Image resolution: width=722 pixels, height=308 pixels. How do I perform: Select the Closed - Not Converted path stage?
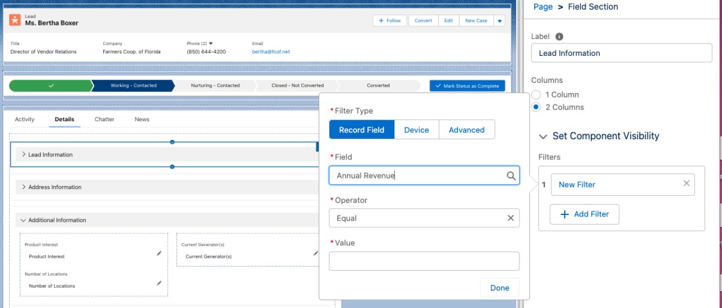pyautogui.click(x=297, y=86)
